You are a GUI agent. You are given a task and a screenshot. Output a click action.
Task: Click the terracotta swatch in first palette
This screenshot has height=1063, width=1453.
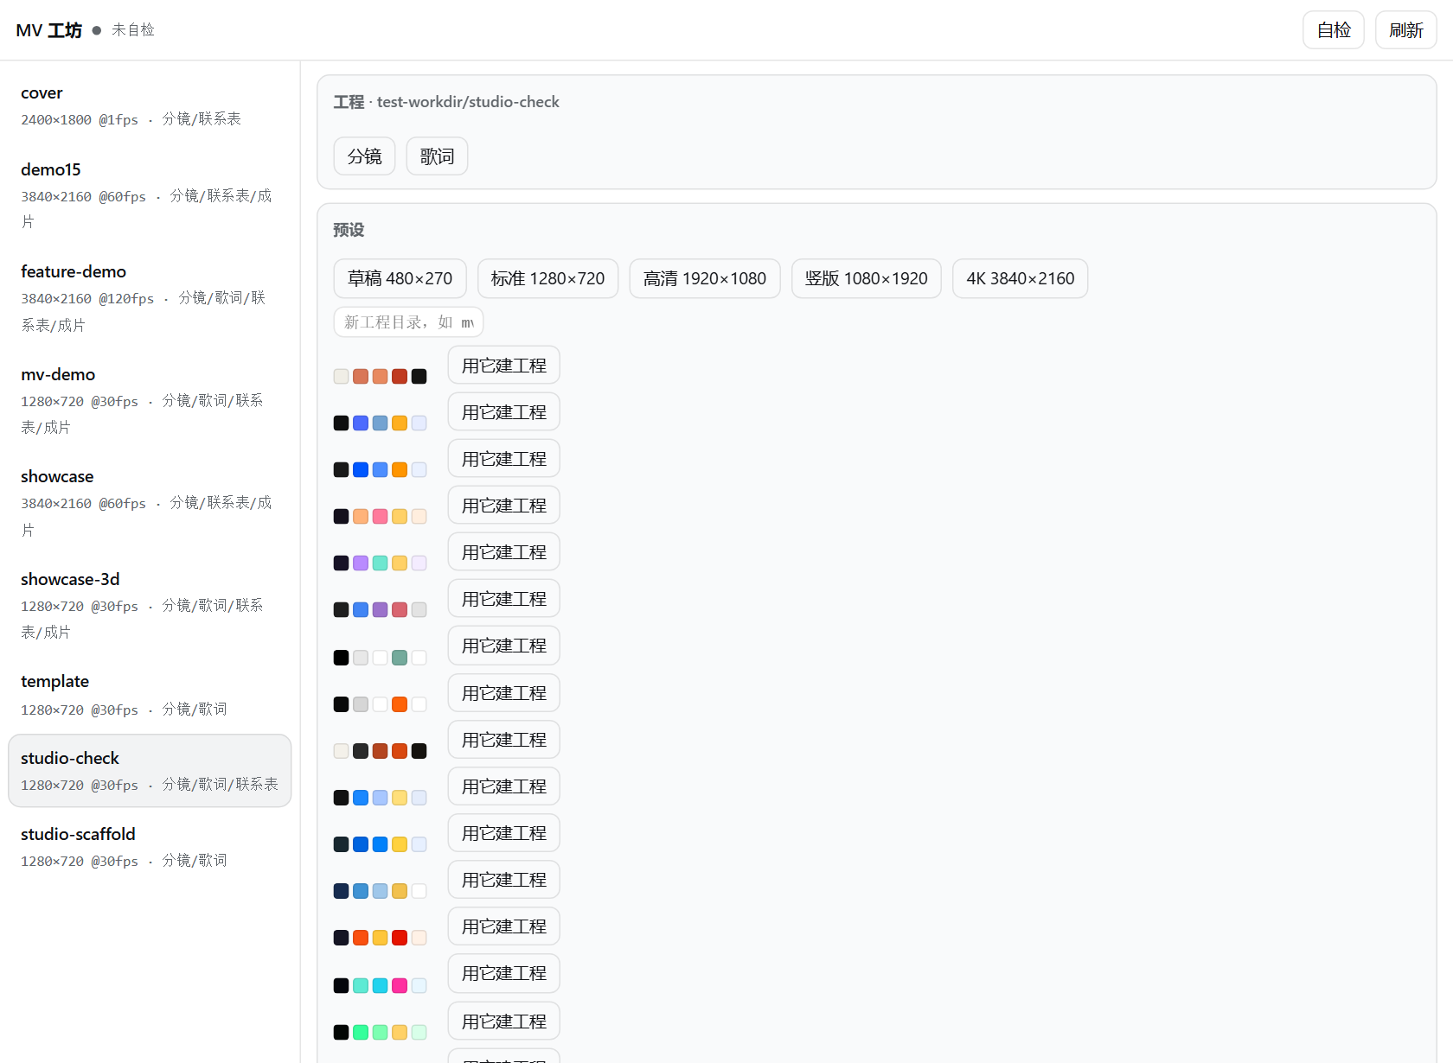[x=361, y=376]
